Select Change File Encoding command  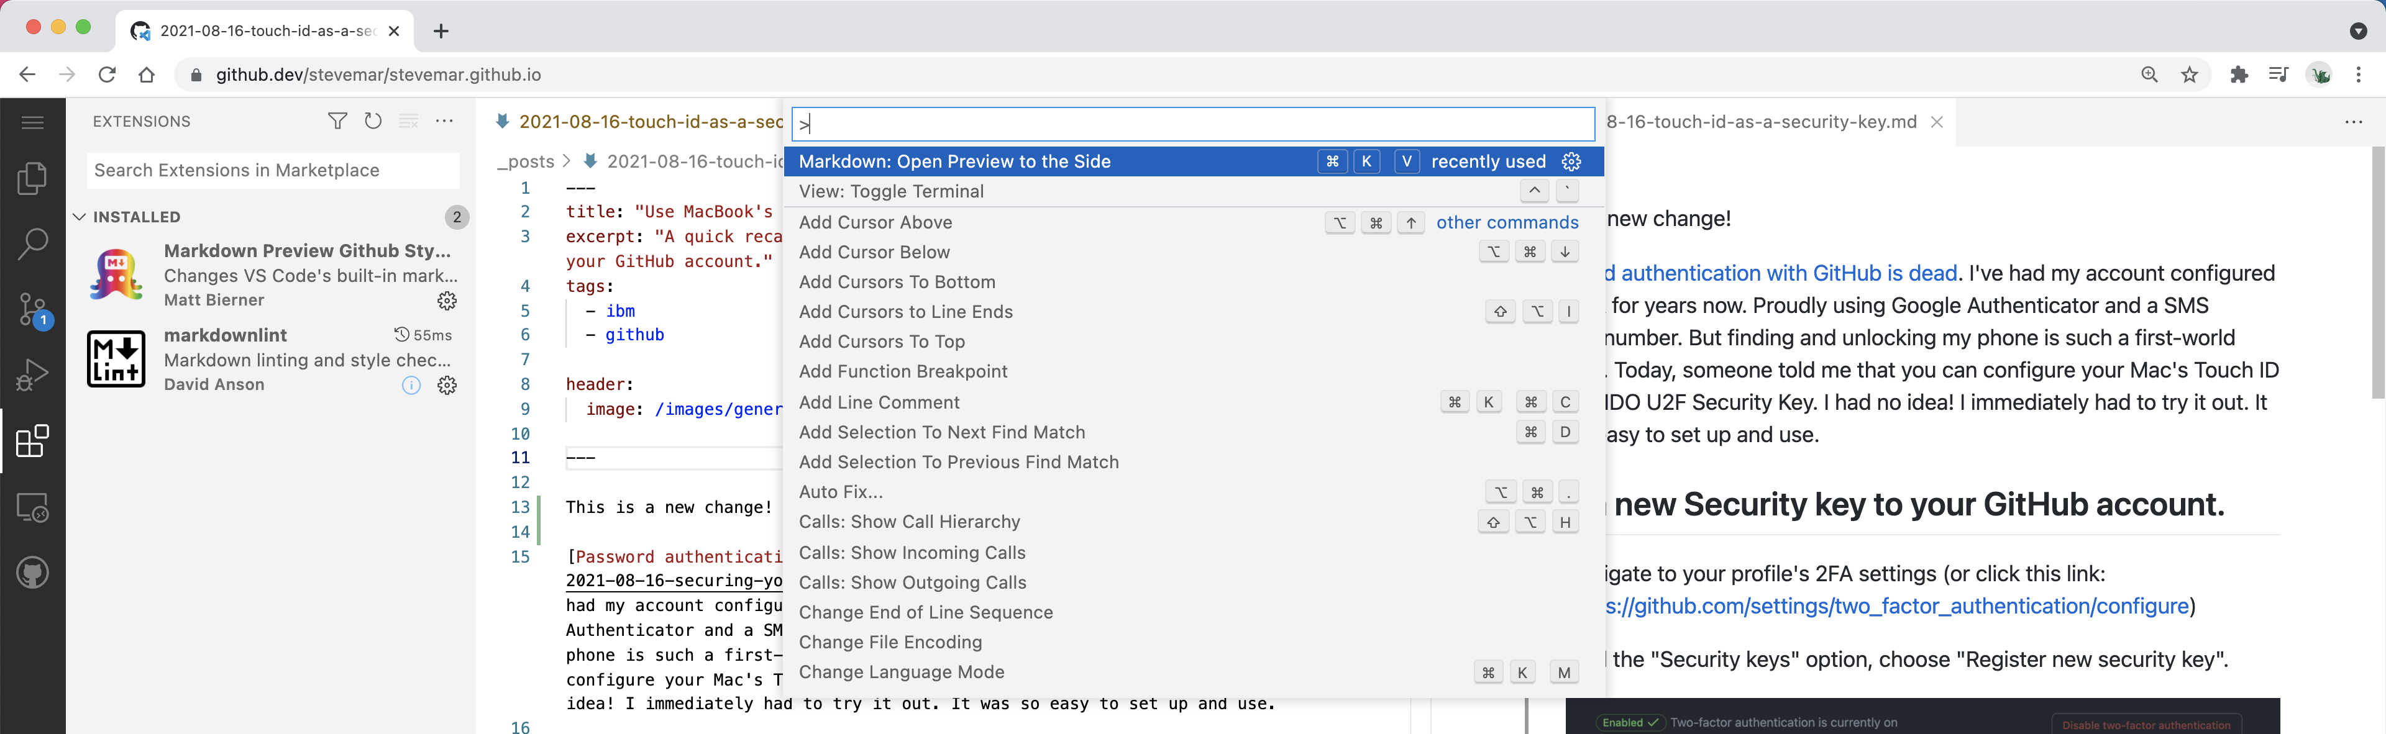[1194, 642]
